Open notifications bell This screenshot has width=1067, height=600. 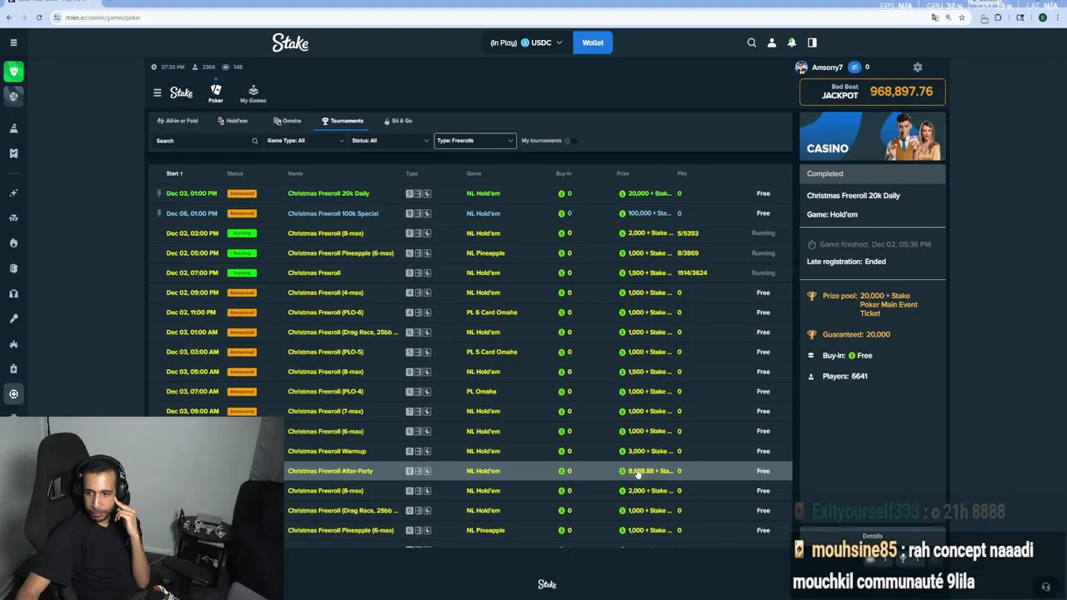[x=792, y=42]
